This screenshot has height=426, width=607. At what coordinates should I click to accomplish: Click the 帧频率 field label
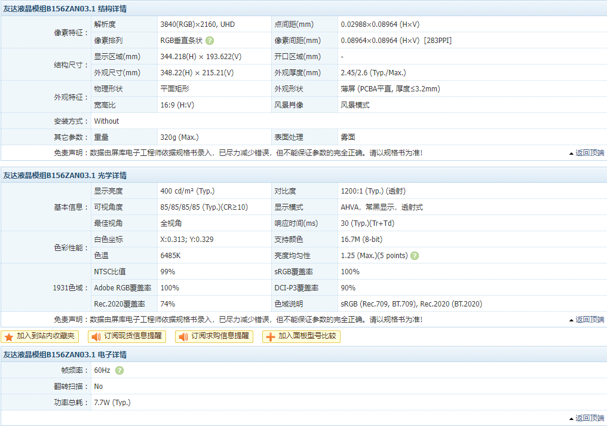point(75,370)
